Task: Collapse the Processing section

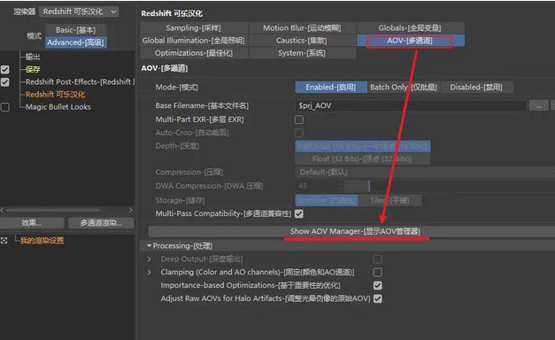Action: click(150, 245)
